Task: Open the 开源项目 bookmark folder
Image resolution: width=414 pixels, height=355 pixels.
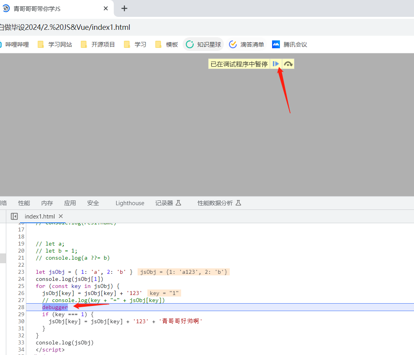Action: click(98, 44)
